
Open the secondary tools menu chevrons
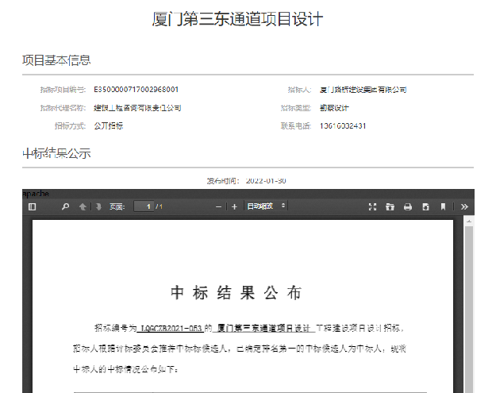point(464,207)
